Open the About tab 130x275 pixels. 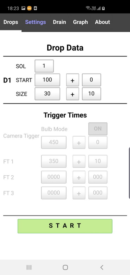click(103, 22)
